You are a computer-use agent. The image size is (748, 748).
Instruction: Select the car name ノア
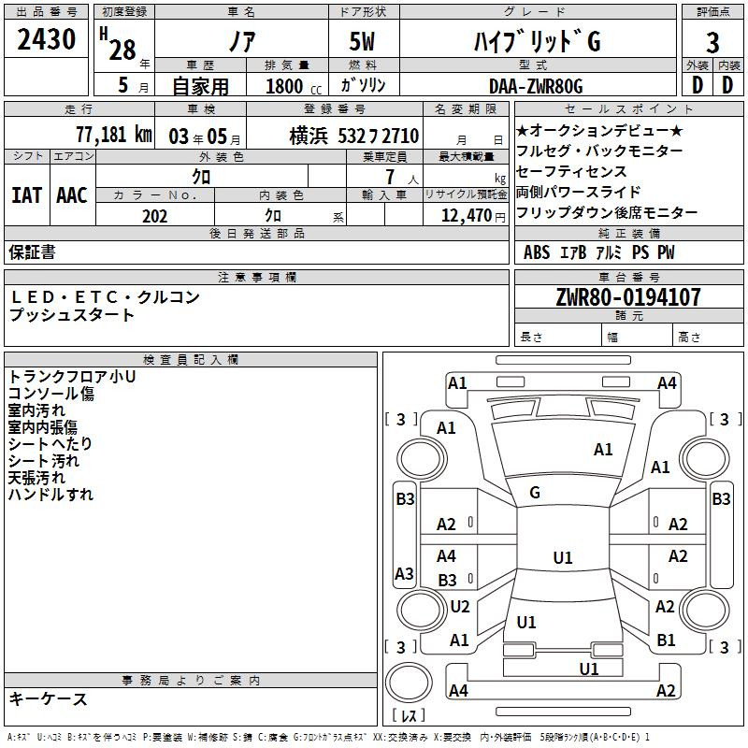(x=242, y=41)
